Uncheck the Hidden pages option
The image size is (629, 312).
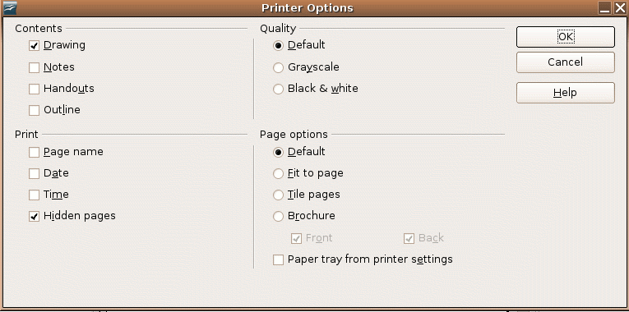[34, 216]
